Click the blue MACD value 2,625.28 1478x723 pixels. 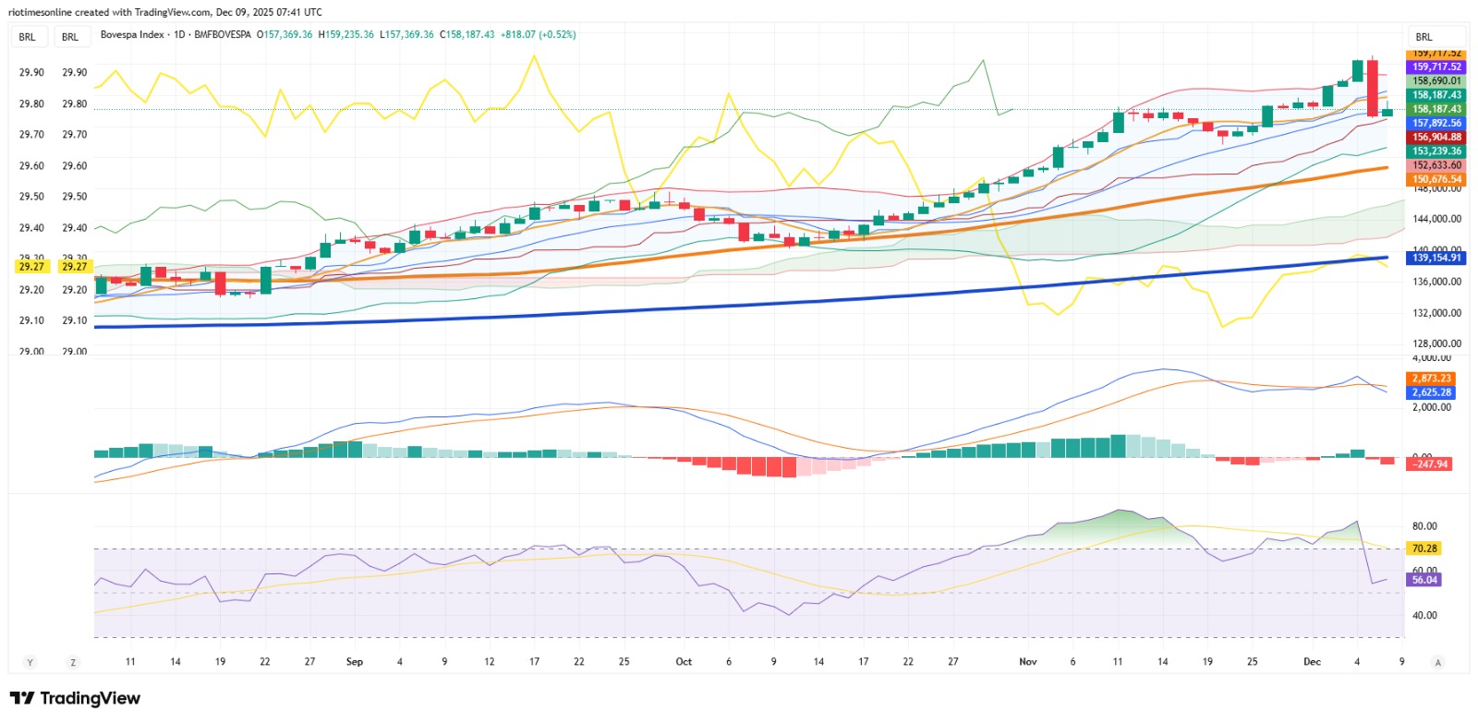click(1431, 392)
